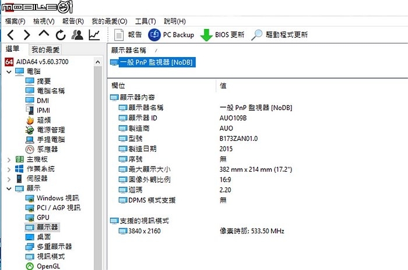
Task: Select the 製造商 row
Action: (134, 129)
